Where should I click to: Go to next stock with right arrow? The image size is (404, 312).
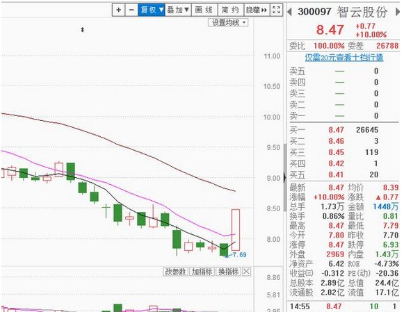(x=397, y=12)
